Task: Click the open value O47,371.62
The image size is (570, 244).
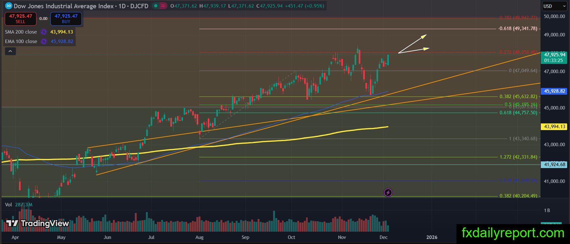Action: 184,6
